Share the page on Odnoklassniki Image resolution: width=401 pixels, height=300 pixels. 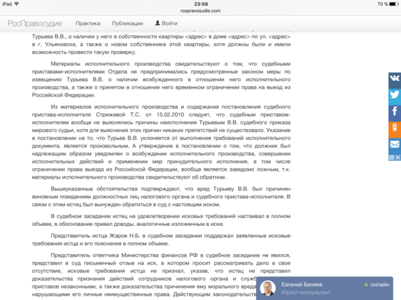pos(394,127)
